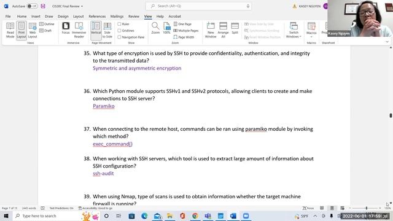Open the Windows Start menu
This screenshot has width=393, height=221.
6,215
